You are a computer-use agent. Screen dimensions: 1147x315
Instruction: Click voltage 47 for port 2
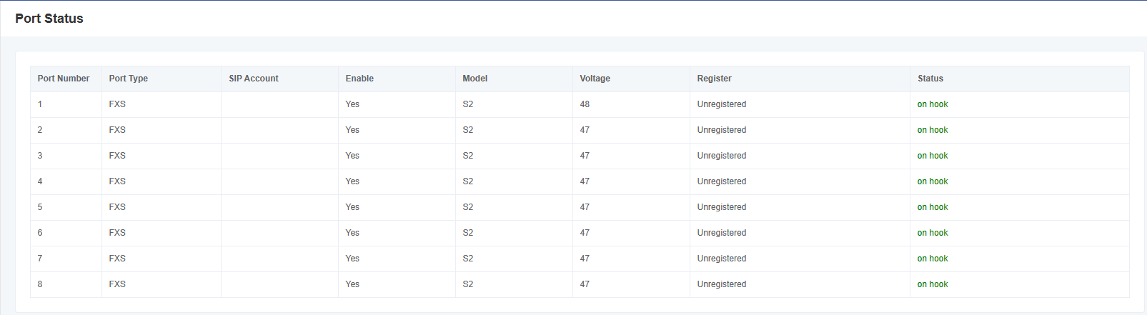585,130
